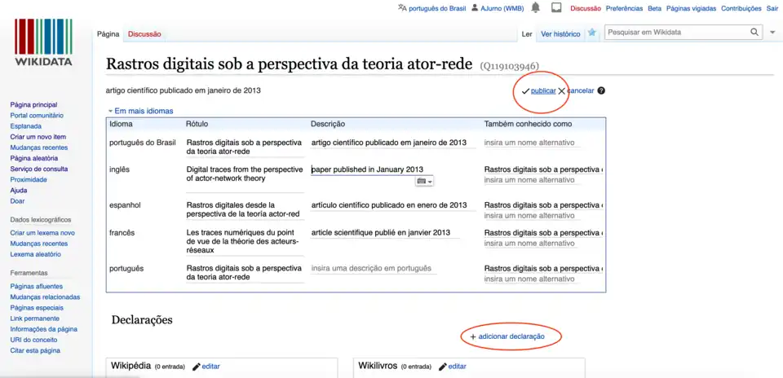Click the pencil icon to edit Wikipédia
This screenshot has height=378, width=783.
click(197, 367)
